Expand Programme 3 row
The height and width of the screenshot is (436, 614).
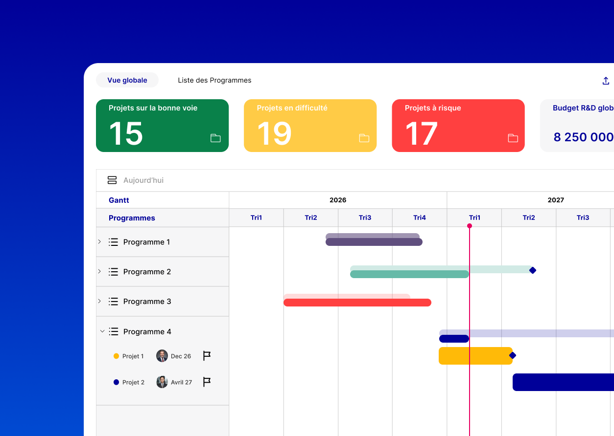[99, 301]
